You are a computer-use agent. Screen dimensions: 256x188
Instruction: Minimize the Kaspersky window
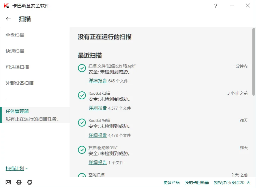[232, 6]
